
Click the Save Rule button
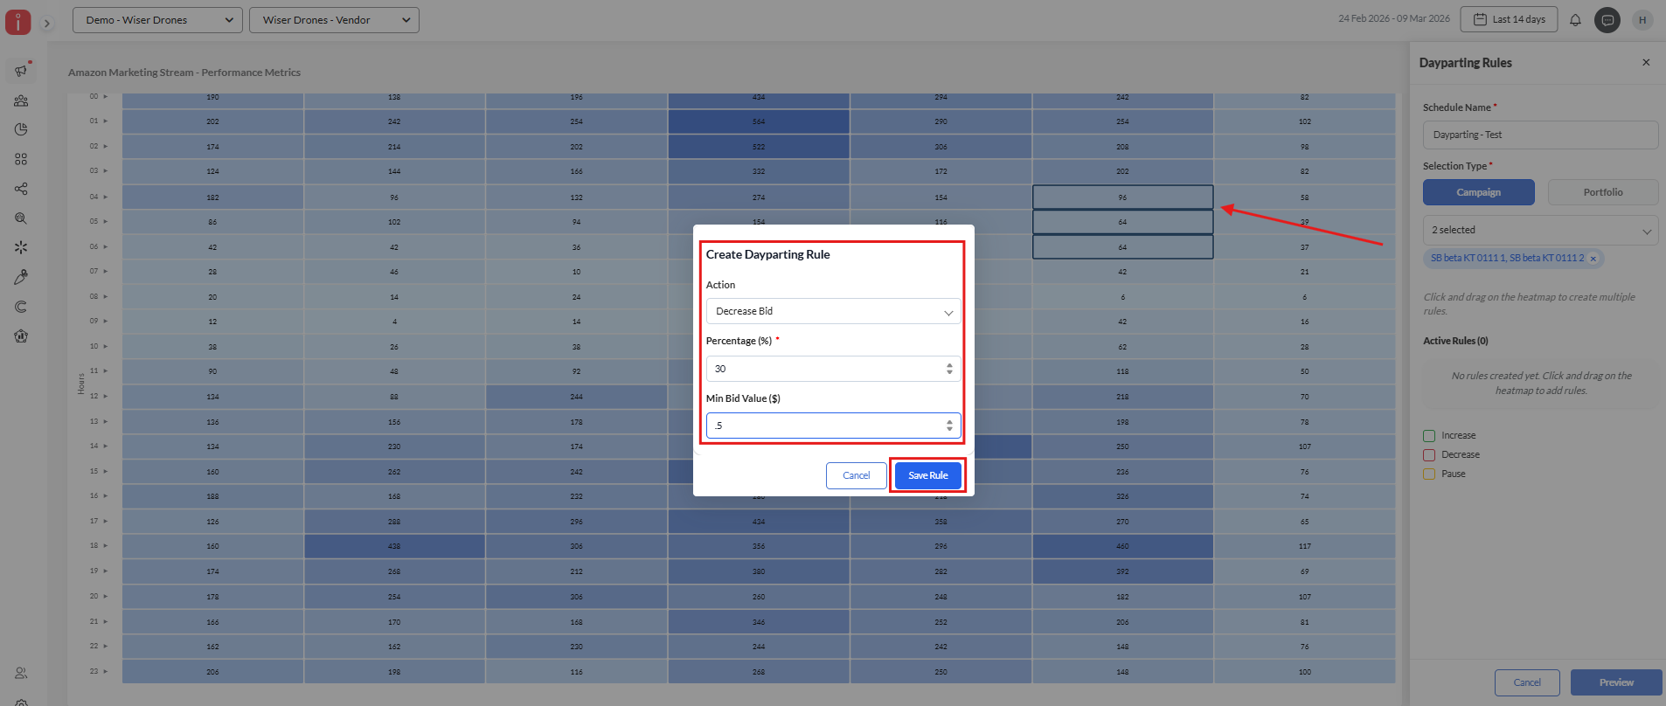click(x=927, y=475)
